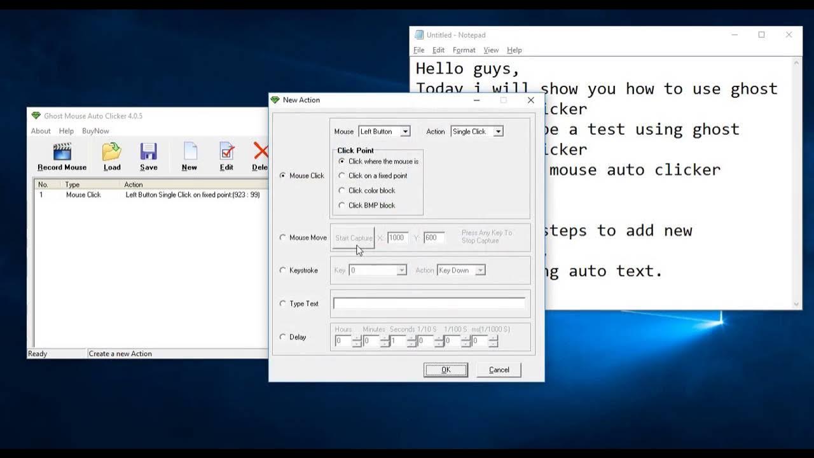
Task: Click the Notepad vertical scrollbar
Action: pyautogui.click(x=797, y=183)
